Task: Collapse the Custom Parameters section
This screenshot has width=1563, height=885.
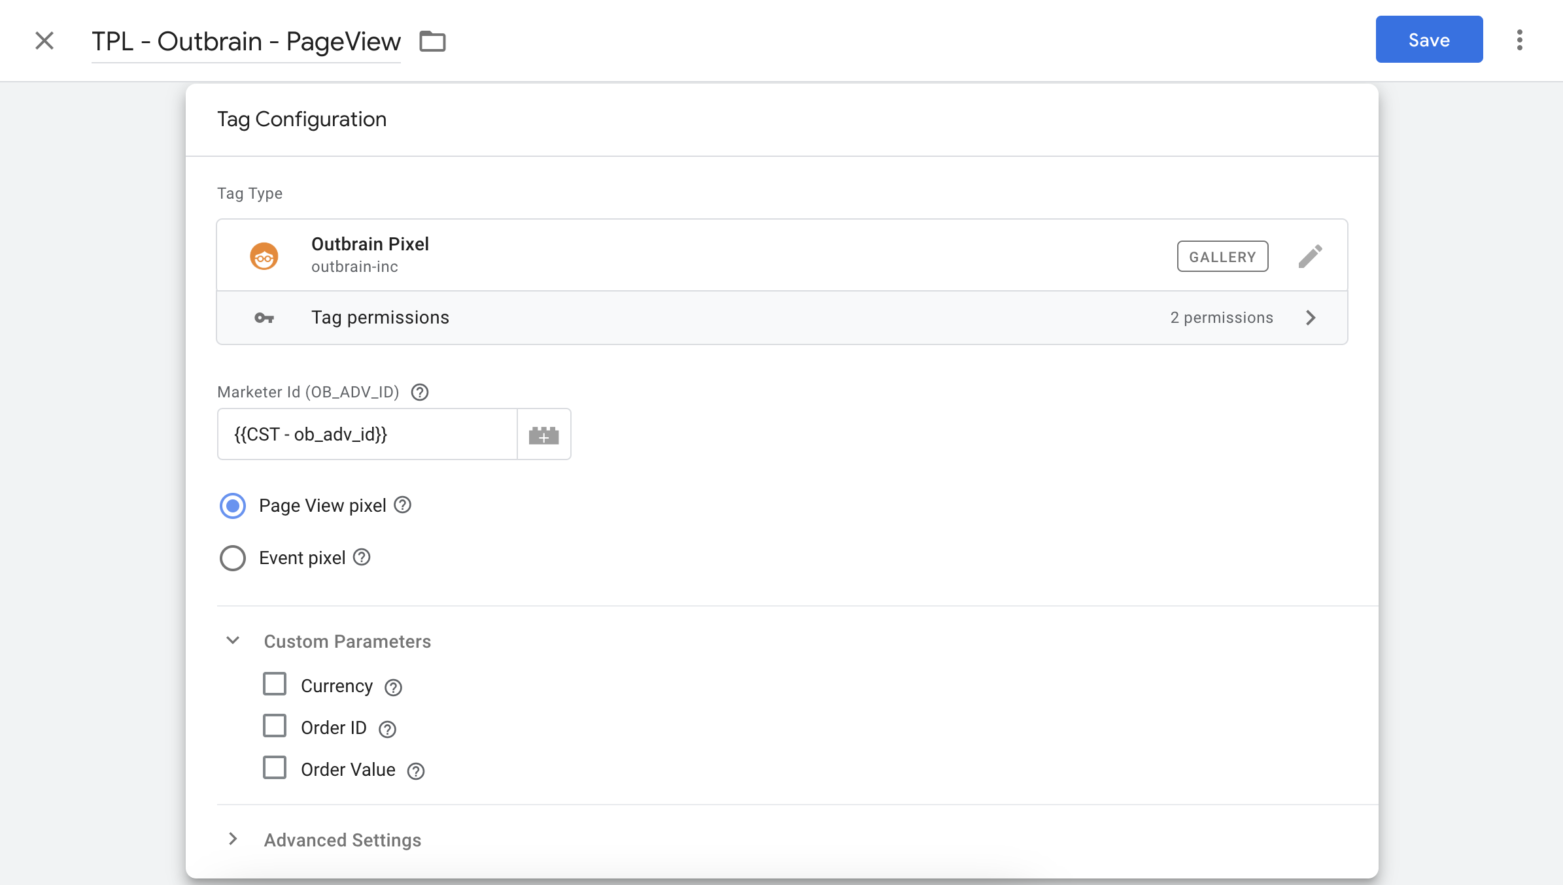Action: [x=232, y=641]
